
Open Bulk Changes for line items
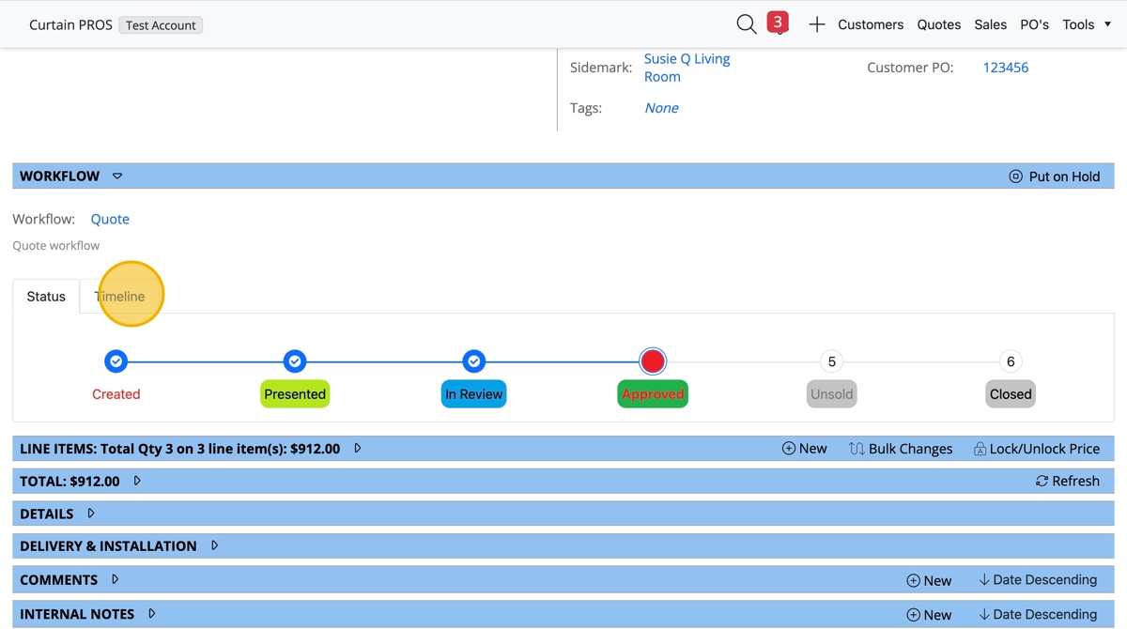click(x=901, y=449)
